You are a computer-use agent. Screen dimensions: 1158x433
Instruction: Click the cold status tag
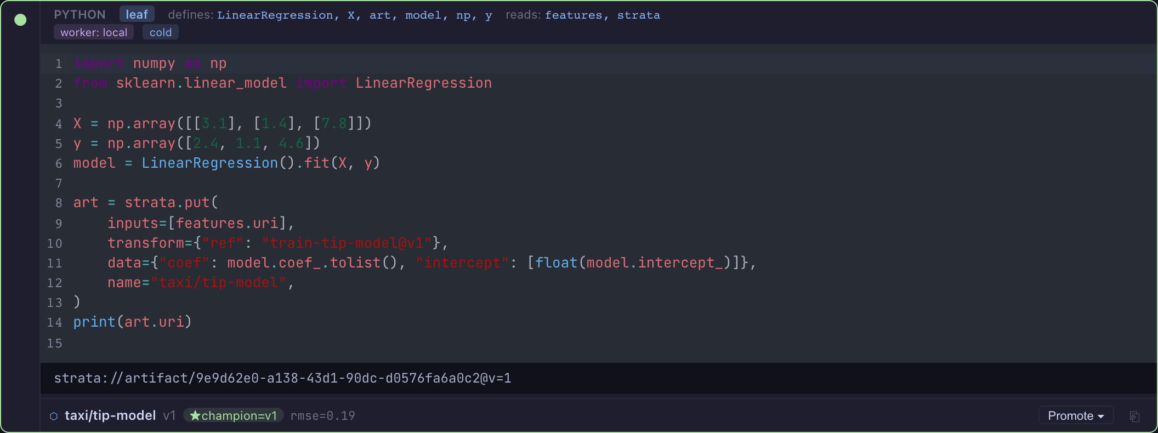161,32
